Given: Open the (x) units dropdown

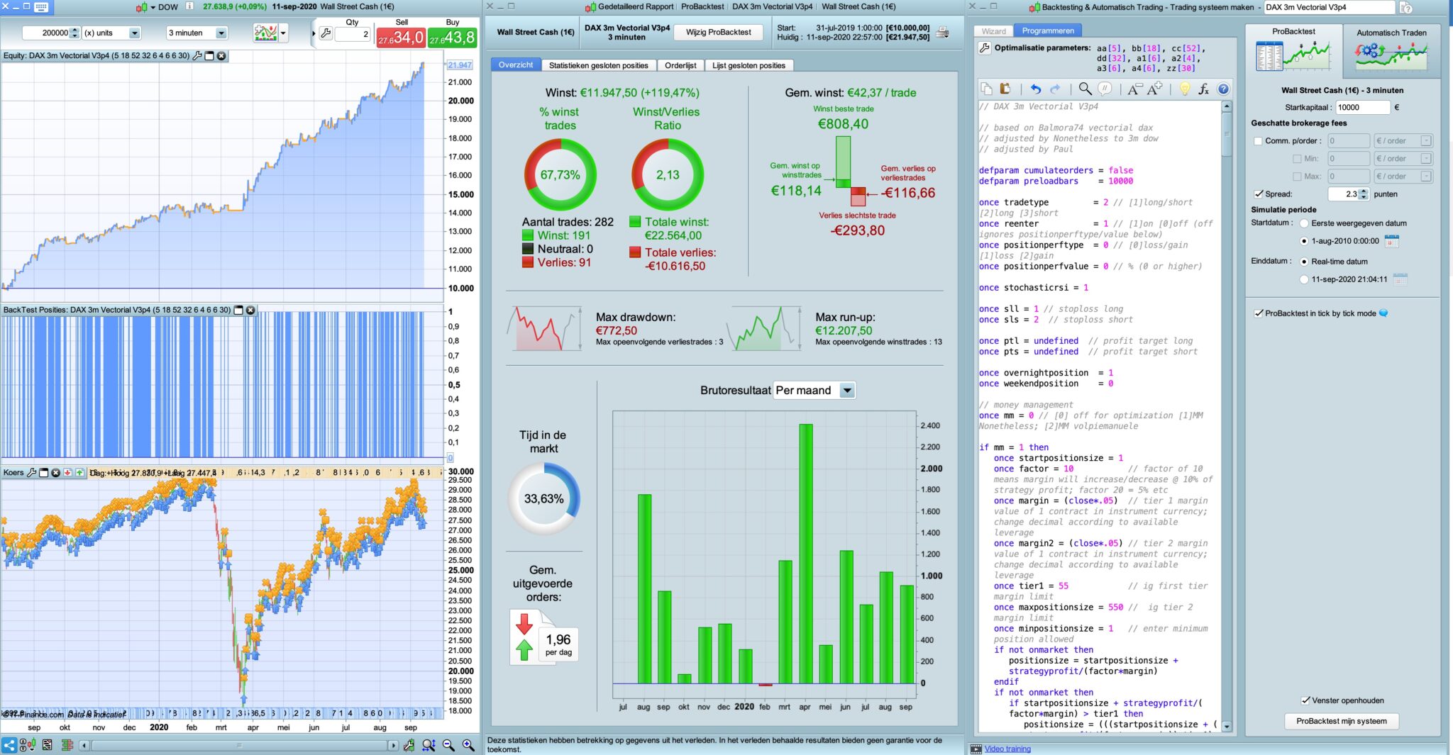Looking at the screenshot, I should pyautogui.click(x=111, y=33).
